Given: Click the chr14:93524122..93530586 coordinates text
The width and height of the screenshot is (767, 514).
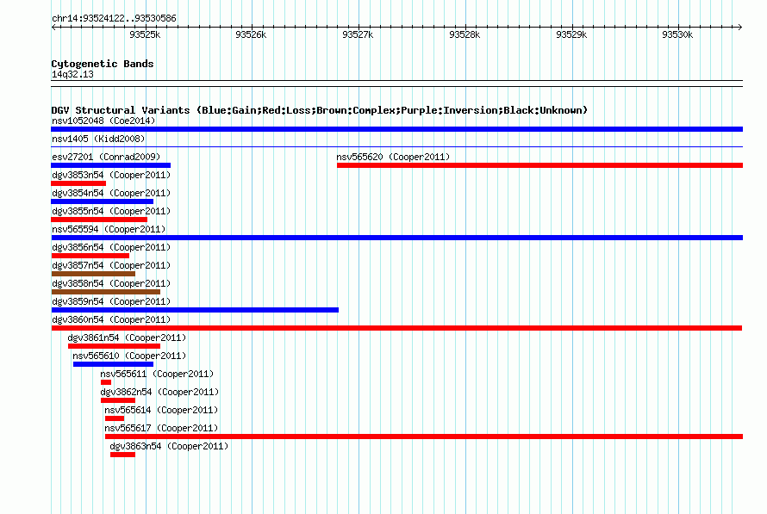Looking at the screenshot, I should pyautogui.click(x=114, y=18).
